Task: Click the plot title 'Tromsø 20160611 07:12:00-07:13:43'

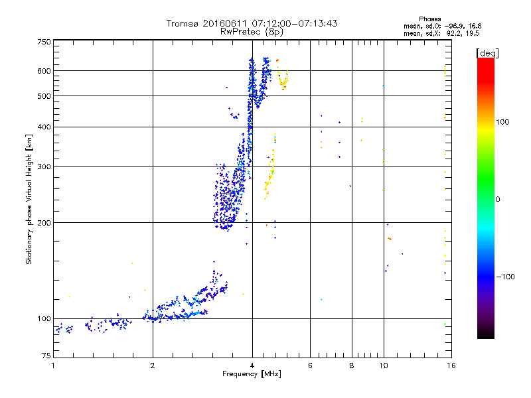Action: (x=252, y=23)
